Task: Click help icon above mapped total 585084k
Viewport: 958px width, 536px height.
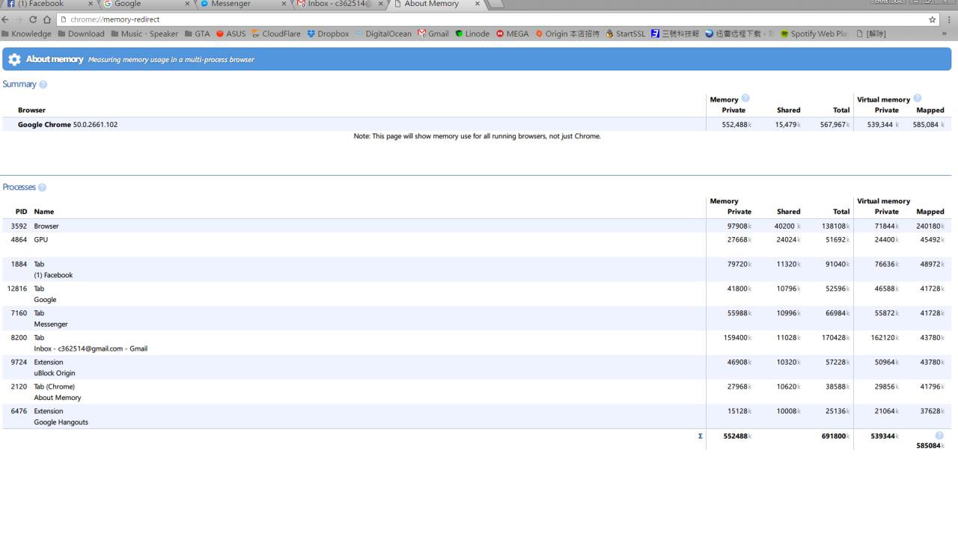Action: pyautogui.click(x=939, y=436)
